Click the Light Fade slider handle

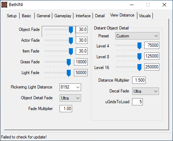click(69, 73)
